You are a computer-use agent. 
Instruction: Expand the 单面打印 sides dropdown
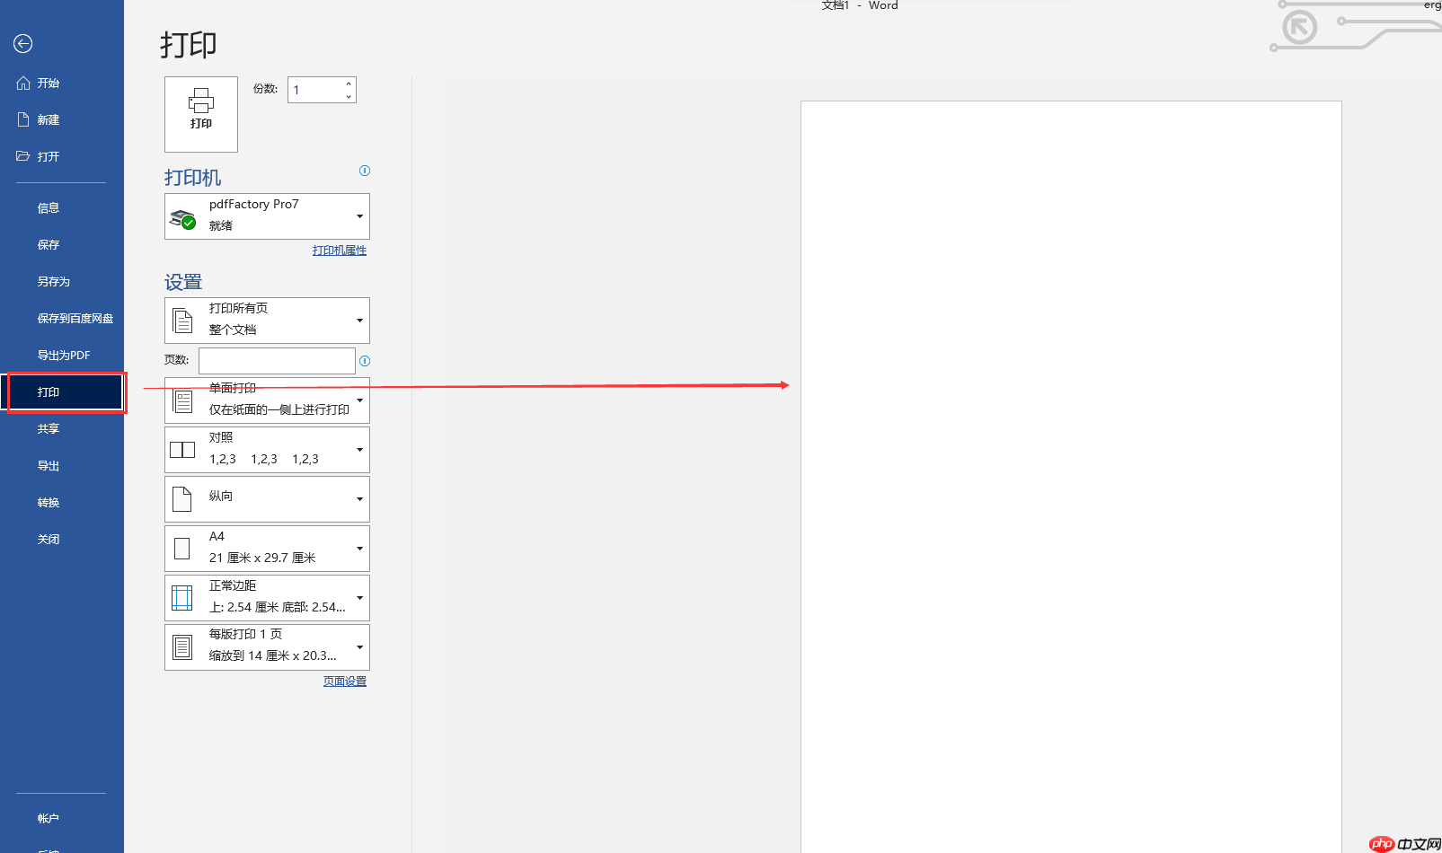tap(267, 400)
